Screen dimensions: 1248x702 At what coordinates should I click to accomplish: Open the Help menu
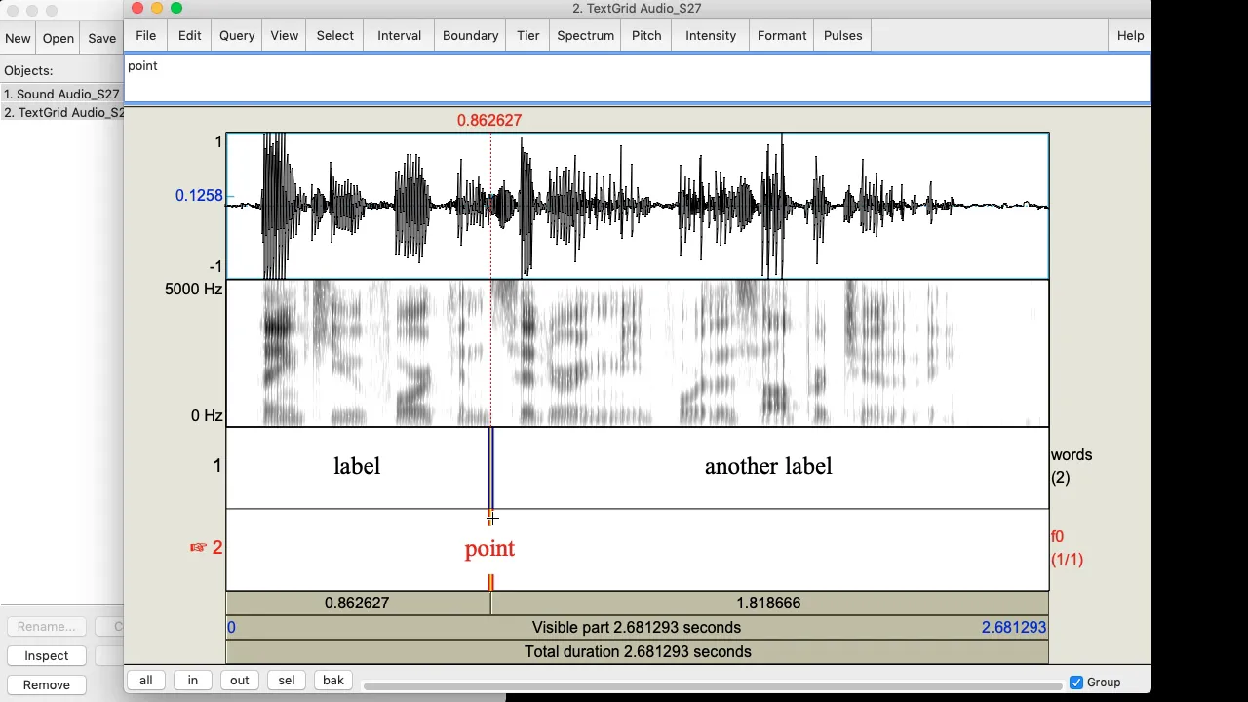click(1130, 35)
